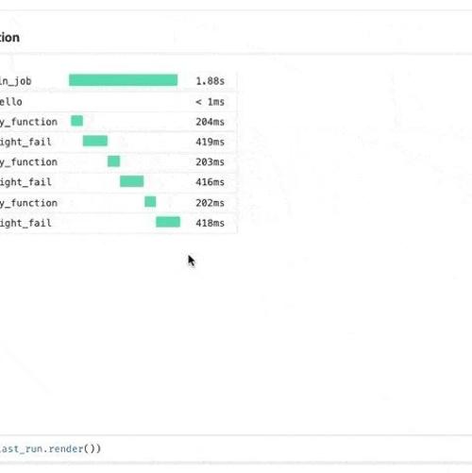472x473 pixels.
Task: Select the 419ms duration value
Action: 211,142
